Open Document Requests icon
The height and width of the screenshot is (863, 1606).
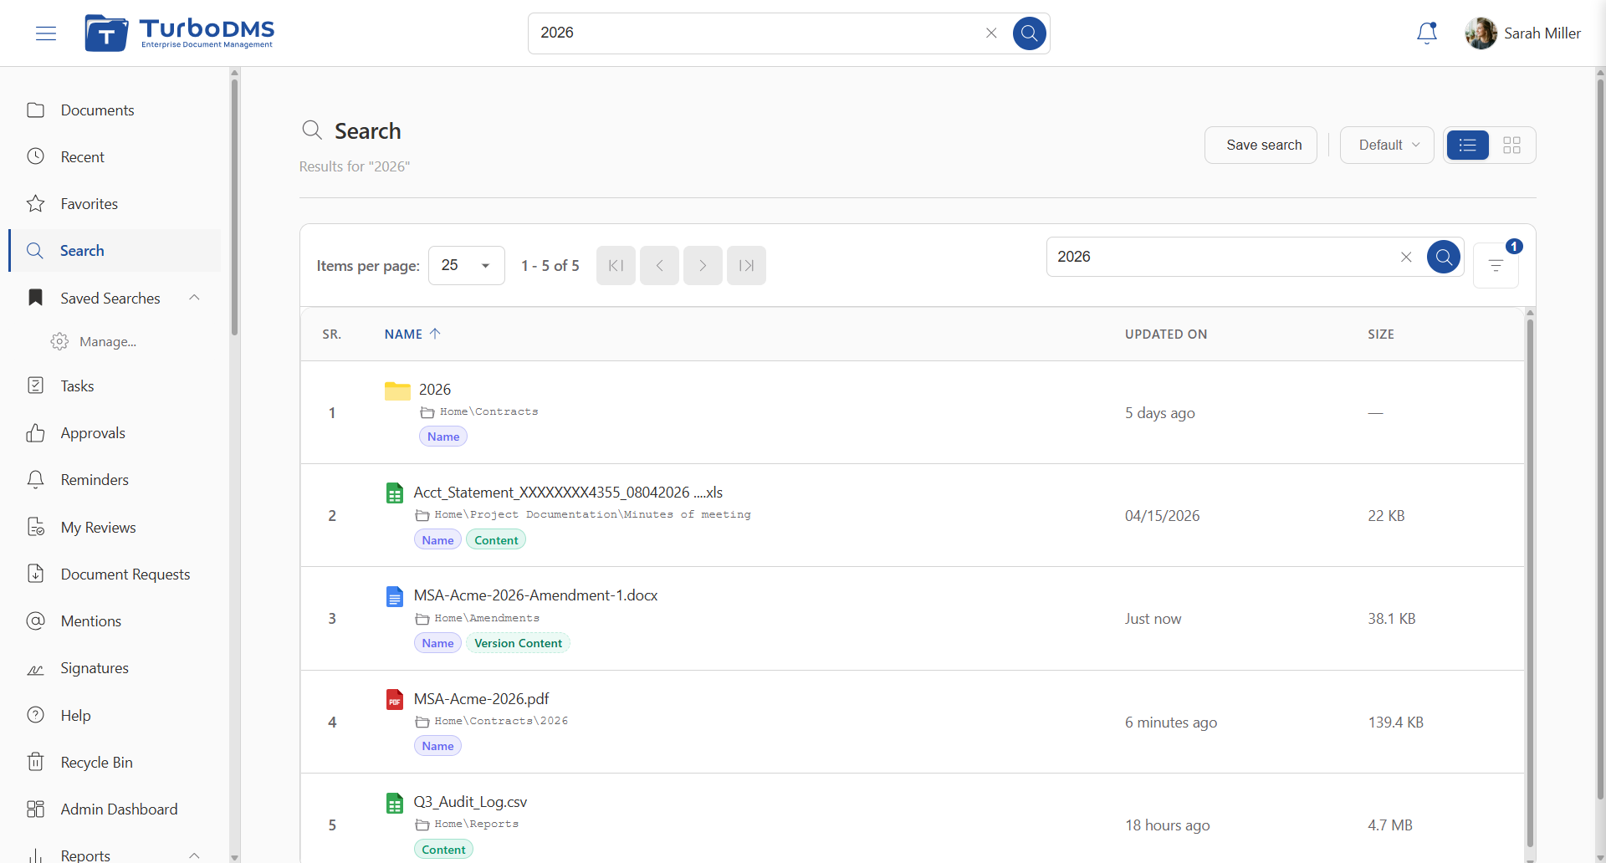(x=35, y=574)
